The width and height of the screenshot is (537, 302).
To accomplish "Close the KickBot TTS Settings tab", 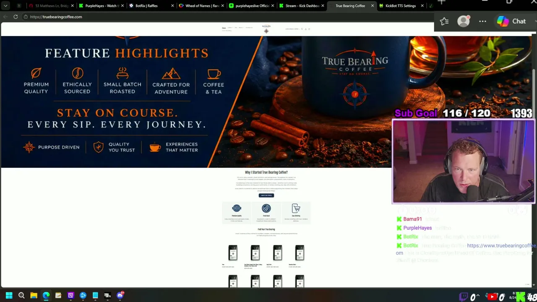I will coord(422,6).
